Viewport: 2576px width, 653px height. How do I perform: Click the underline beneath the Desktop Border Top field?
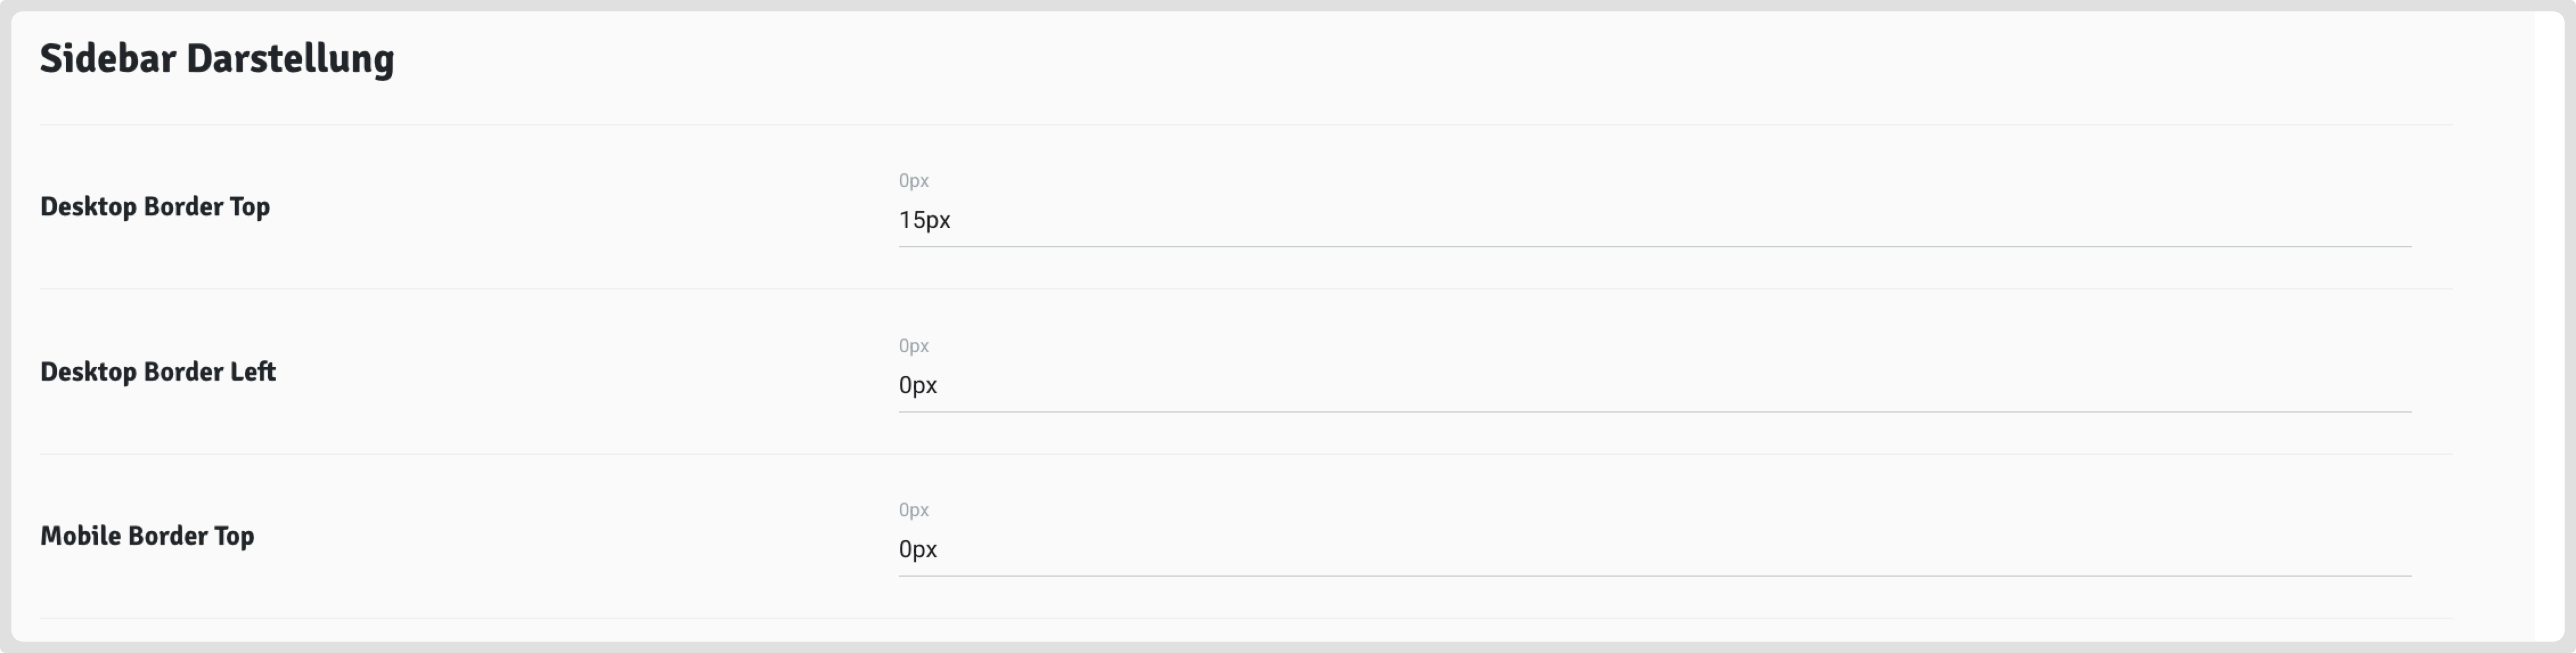[x=1654, y=246]
